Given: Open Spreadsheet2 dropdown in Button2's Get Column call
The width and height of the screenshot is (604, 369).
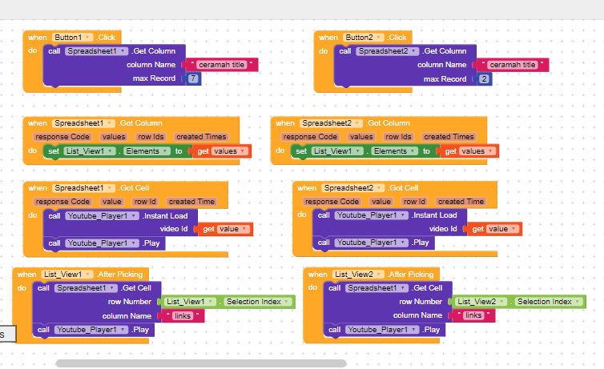Looking at the screenshot, I should click(405, 51).
